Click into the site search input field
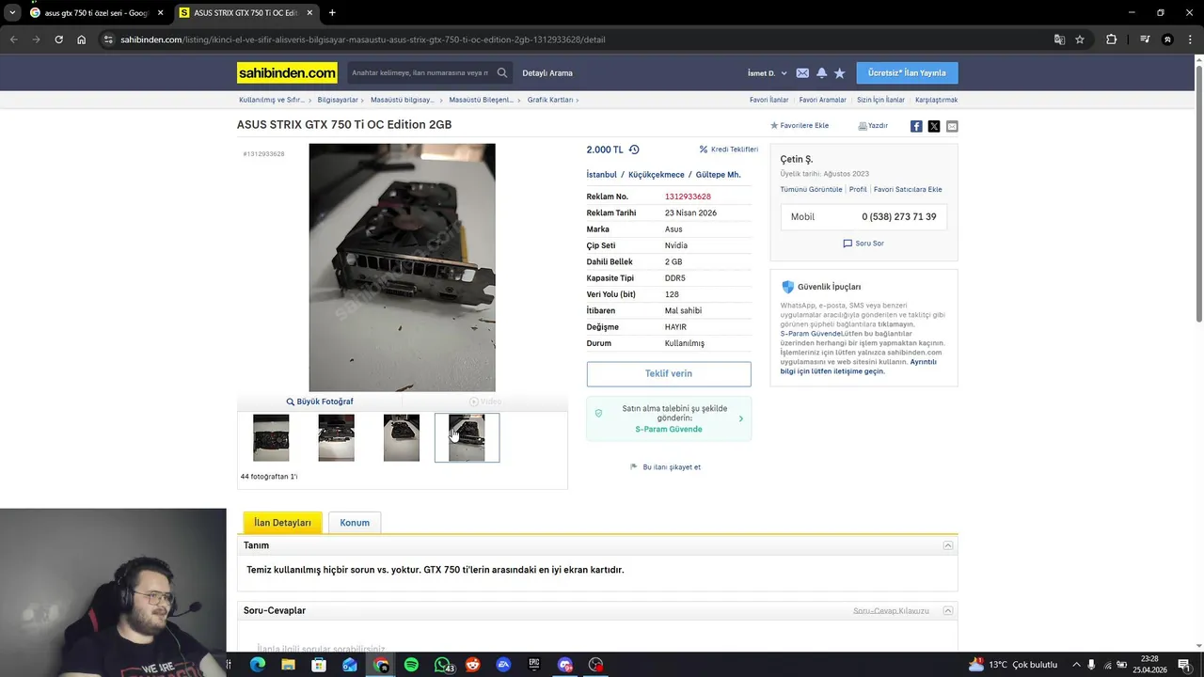 click(x=420, y=72)
